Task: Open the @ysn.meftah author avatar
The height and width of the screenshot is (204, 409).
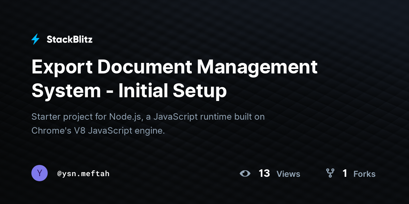Action: point(40,173)
